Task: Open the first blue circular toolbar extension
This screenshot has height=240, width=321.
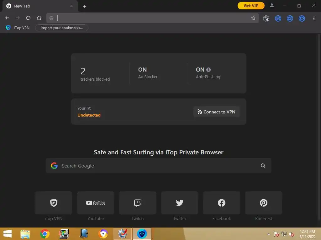Action: point(278,18)
